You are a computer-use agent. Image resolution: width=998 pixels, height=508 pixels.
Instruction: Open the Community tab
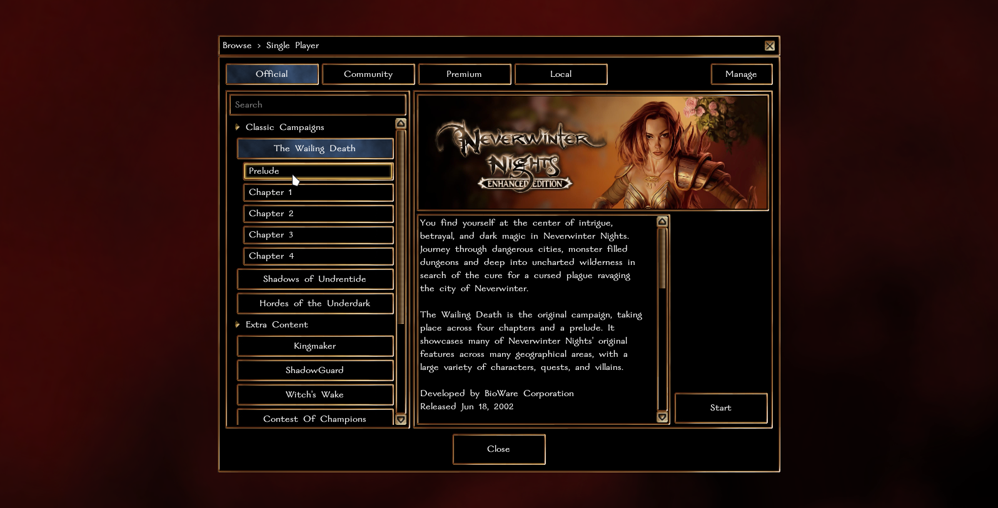tap(368, 74)
